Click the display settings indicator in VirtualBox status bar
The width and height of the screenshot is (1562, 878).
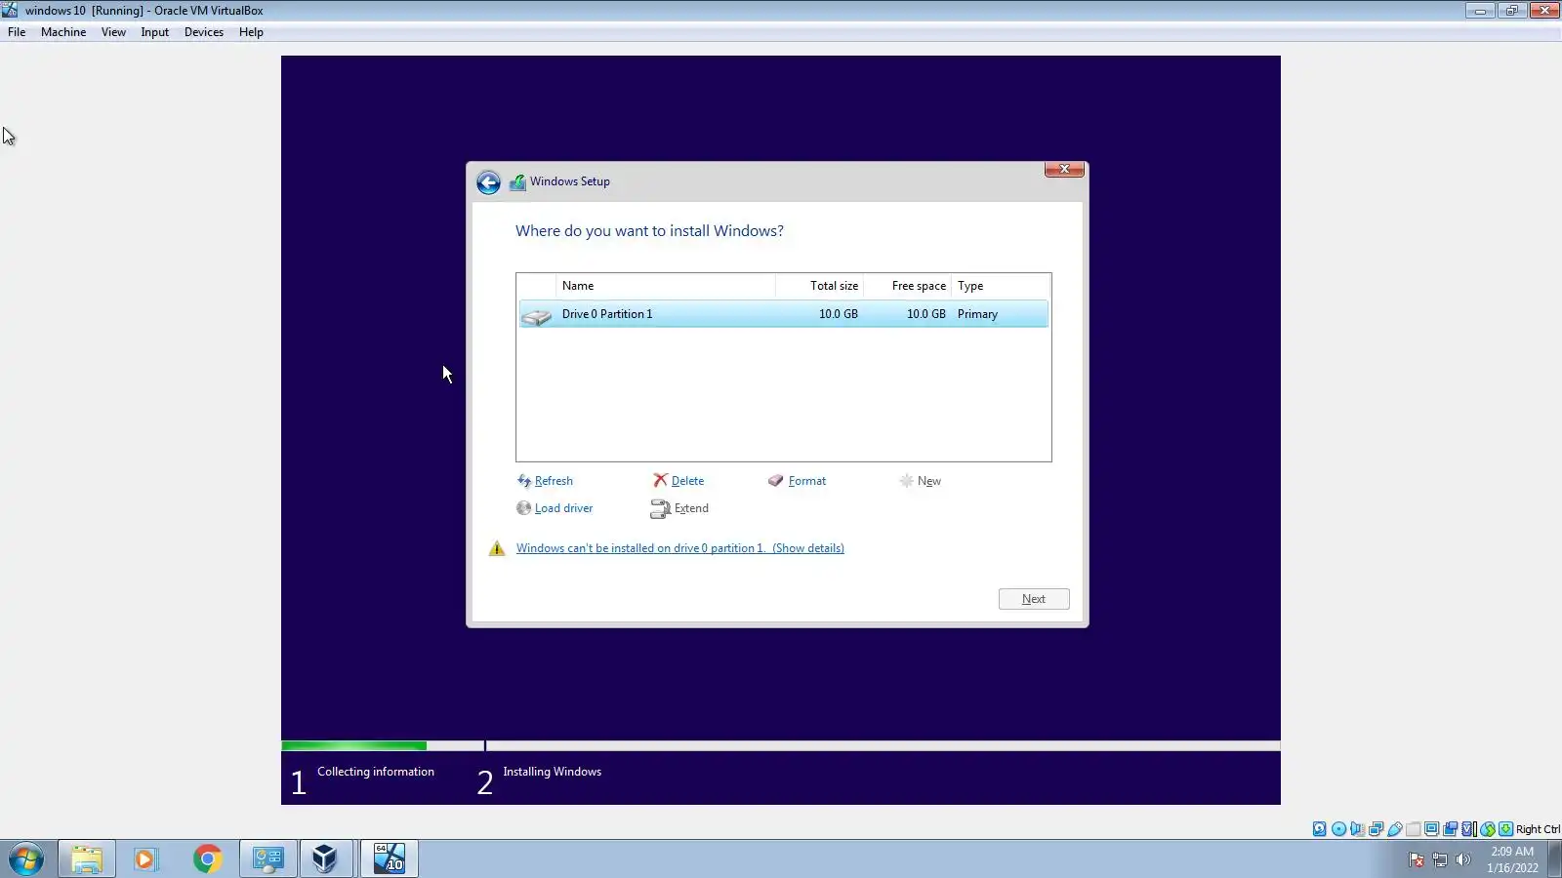pyautogui.click(x=1431, y=829)
